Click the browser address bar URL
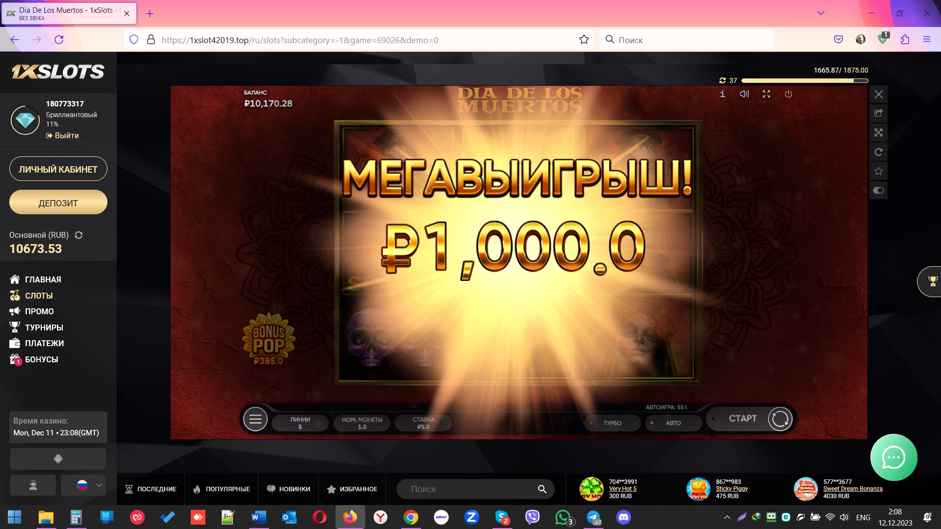This screenshot has width=941, height=529. 300,40
